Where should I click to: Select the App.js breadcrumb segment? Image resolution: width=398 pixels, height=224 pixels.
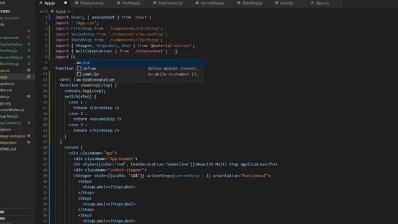coord(61,11)
